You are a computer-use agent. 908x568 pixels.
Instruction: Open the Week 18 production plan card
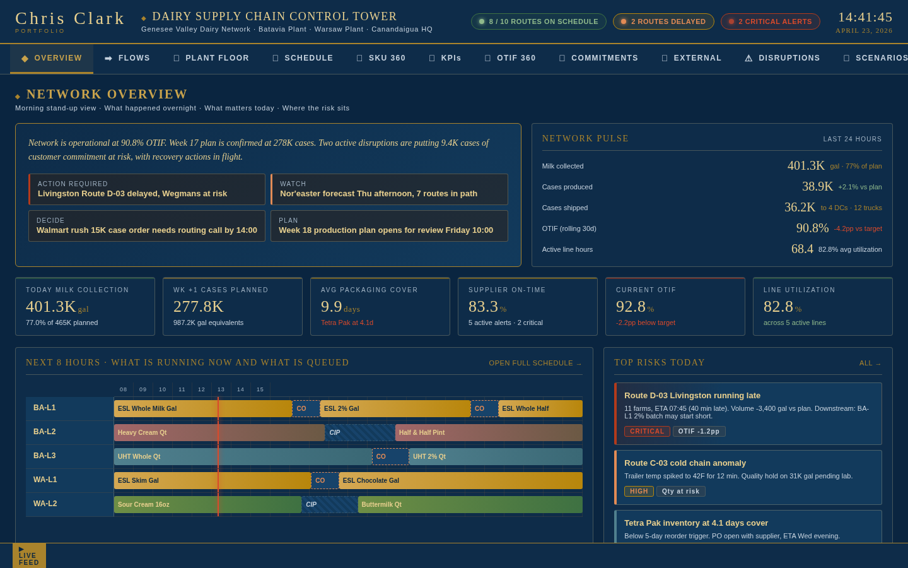389,226
